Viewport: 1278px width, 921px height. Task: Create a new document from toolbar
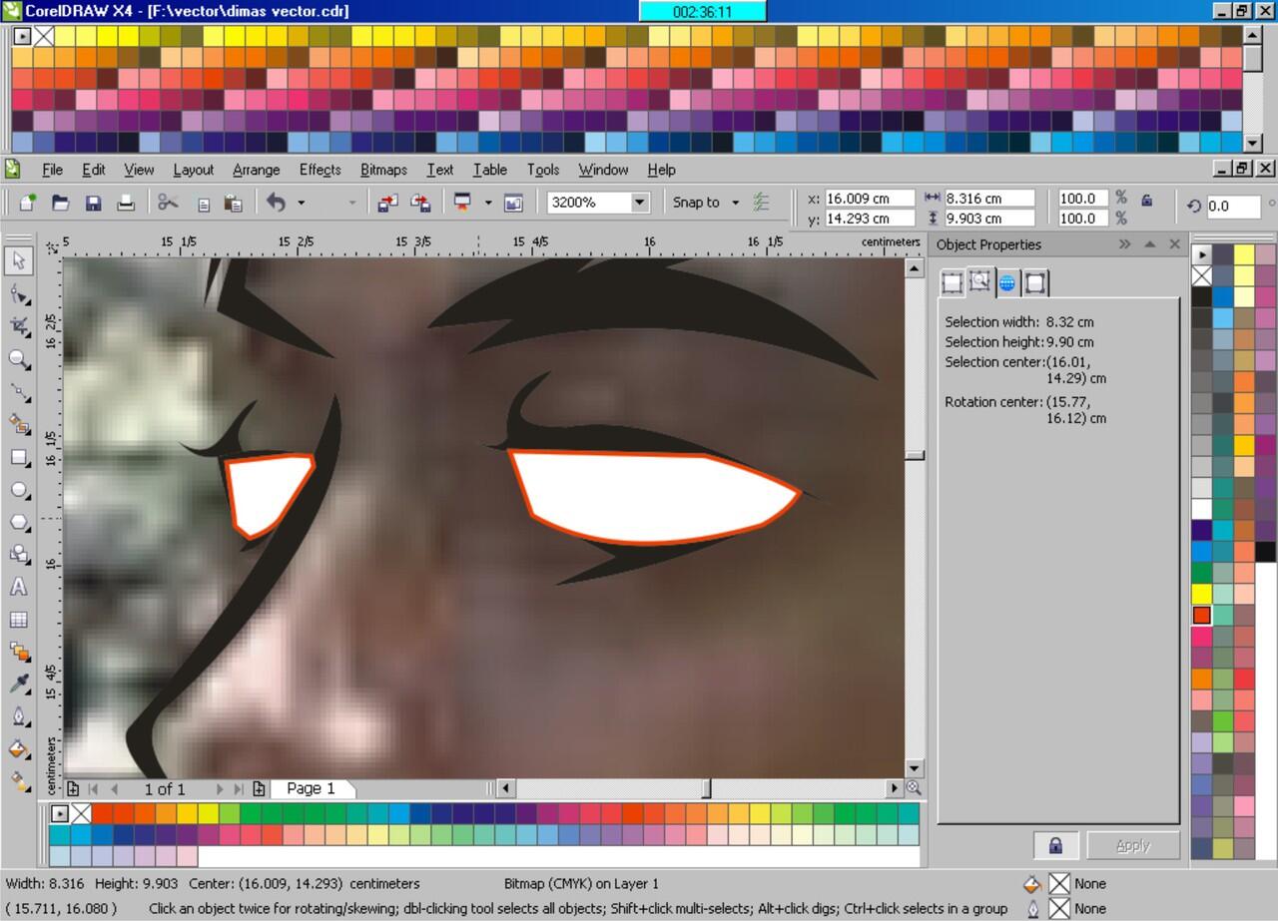point(28,203)
